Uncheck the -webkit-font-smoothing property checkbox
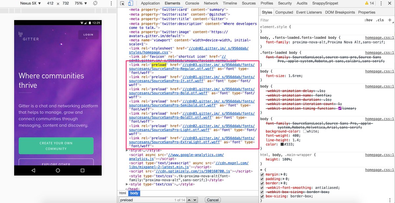 click(x=262, y=188)
